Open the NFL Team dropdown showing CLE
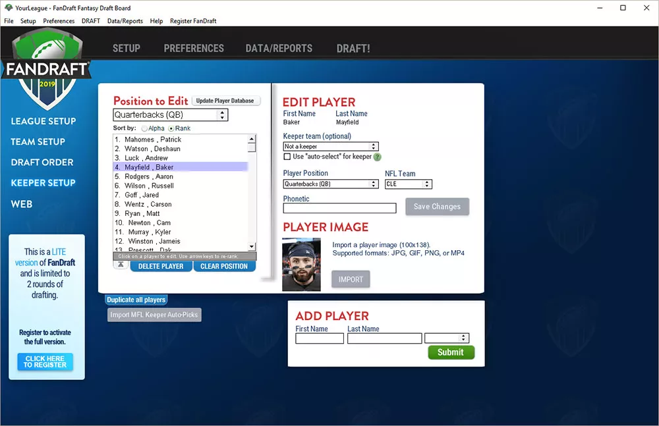Viewport: 659px width, 426px height. (x=408, y=184)
